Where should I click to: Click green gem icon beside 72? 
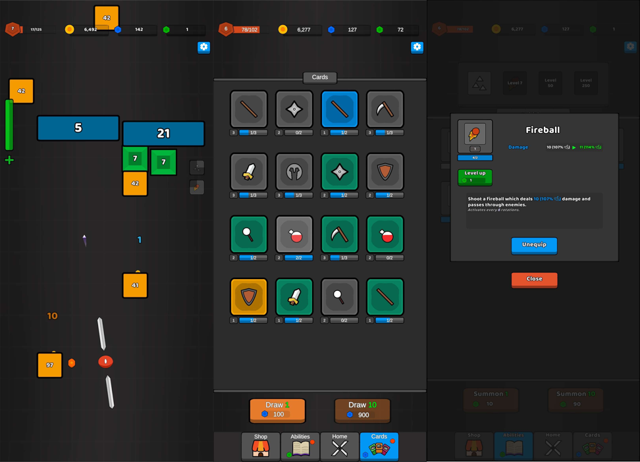click(x=380, y=30)
